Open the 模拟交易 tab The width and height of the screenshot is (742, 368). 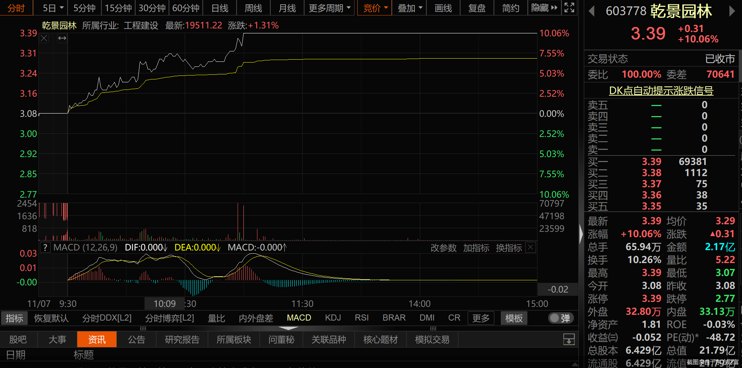pyautogui.click(x=432, y=339)
